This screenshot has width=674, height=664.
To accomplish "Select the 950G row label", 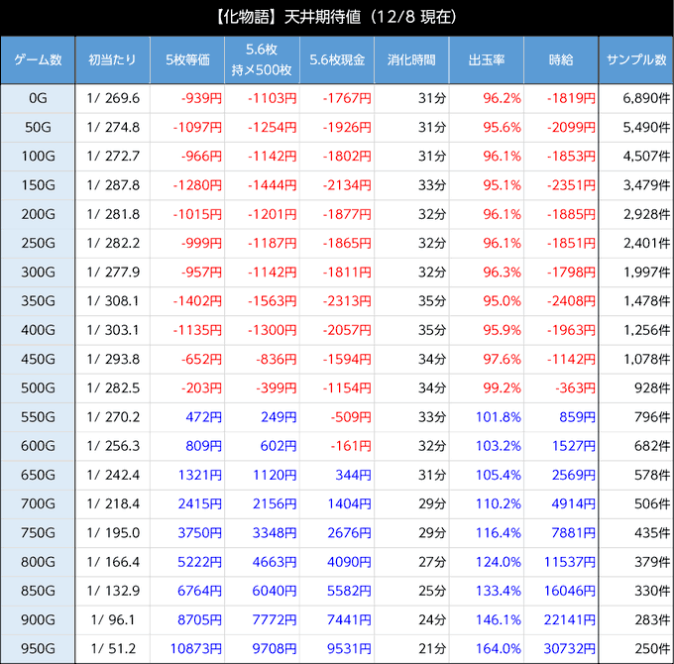I will pyautogui.click(x=38, y=649).
